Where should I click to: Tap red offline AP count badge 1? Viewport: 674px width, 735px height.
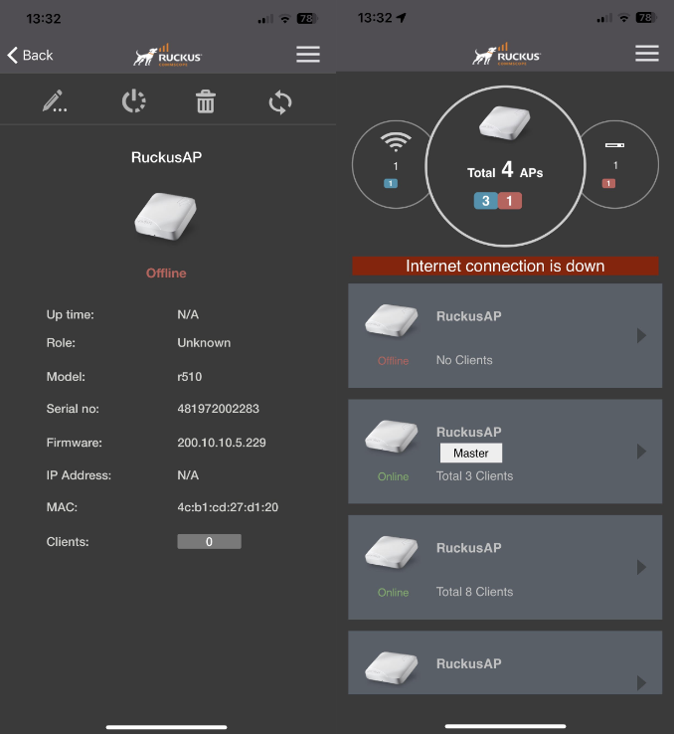511,201
